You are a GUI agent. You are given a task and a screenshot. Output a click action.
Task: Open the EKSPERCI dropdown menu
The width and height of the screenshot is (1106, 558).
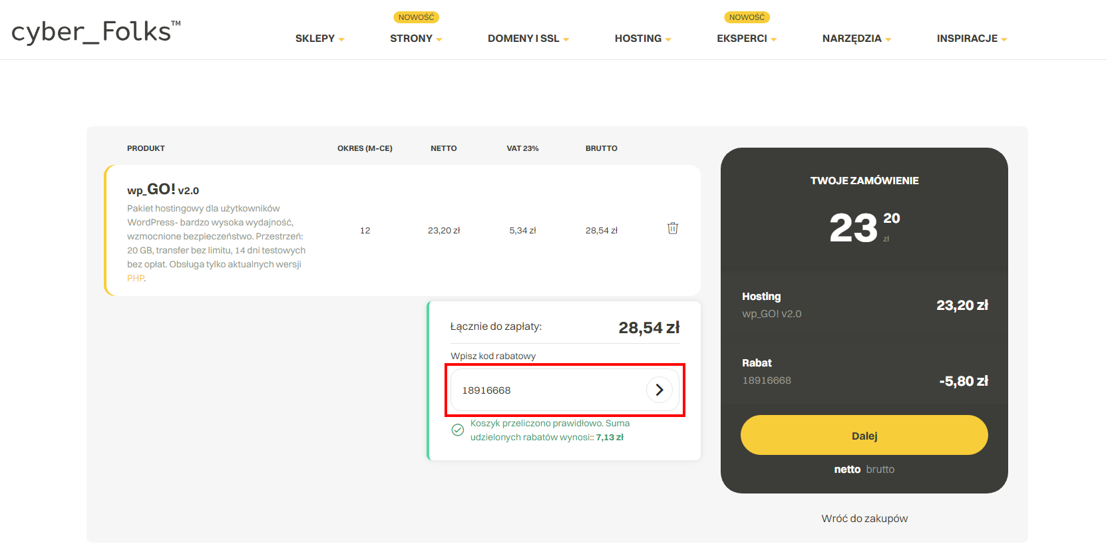[747, 39]
